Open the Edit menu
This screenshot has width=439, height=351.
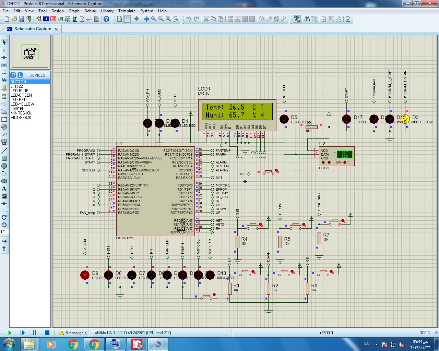click(17, 11)
